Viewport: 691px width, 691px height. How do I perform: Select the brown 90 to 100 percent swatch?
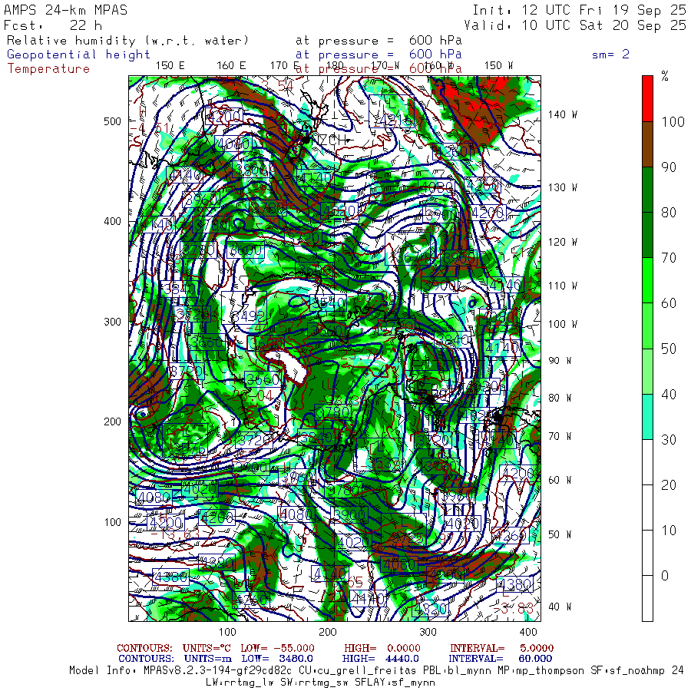click(x=647, y=144)
